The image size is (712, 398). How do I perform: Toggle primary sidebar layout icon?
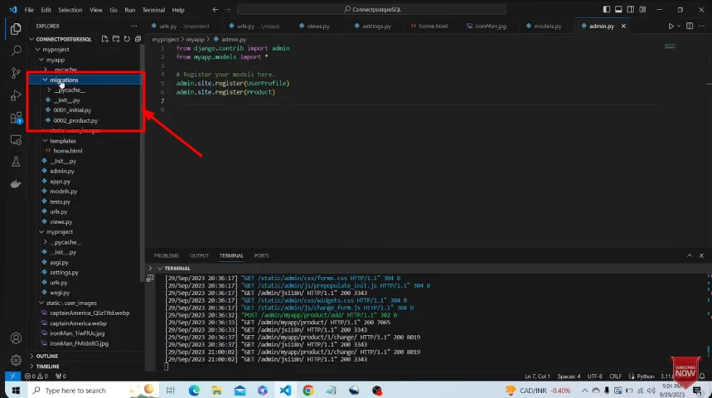coord(607,10)
